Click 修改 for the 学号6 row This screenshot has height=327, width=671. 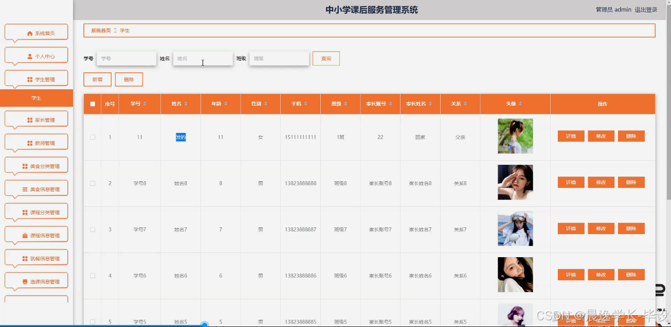tap(601, 275)
